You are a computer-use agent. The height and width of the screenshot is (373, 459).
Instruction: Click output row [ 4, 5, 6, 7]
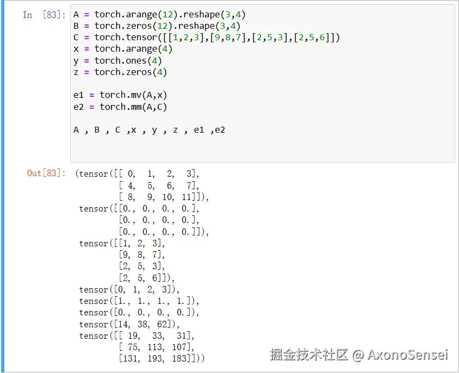coord(159,185)
